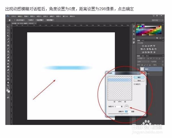Viewport: 172px width, 138px height.
Task: Open the workspace switcher dropdown
Action: (158, 20)
